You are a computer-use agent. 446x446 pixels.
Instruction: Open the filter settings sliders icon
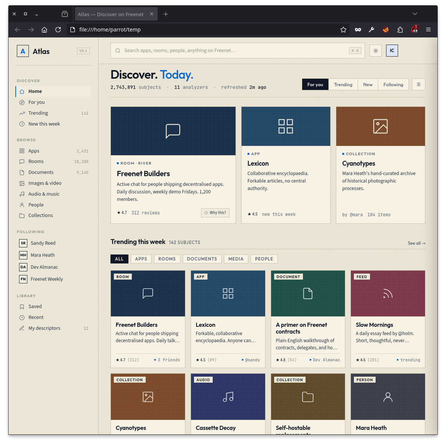(x=418, y=85)
